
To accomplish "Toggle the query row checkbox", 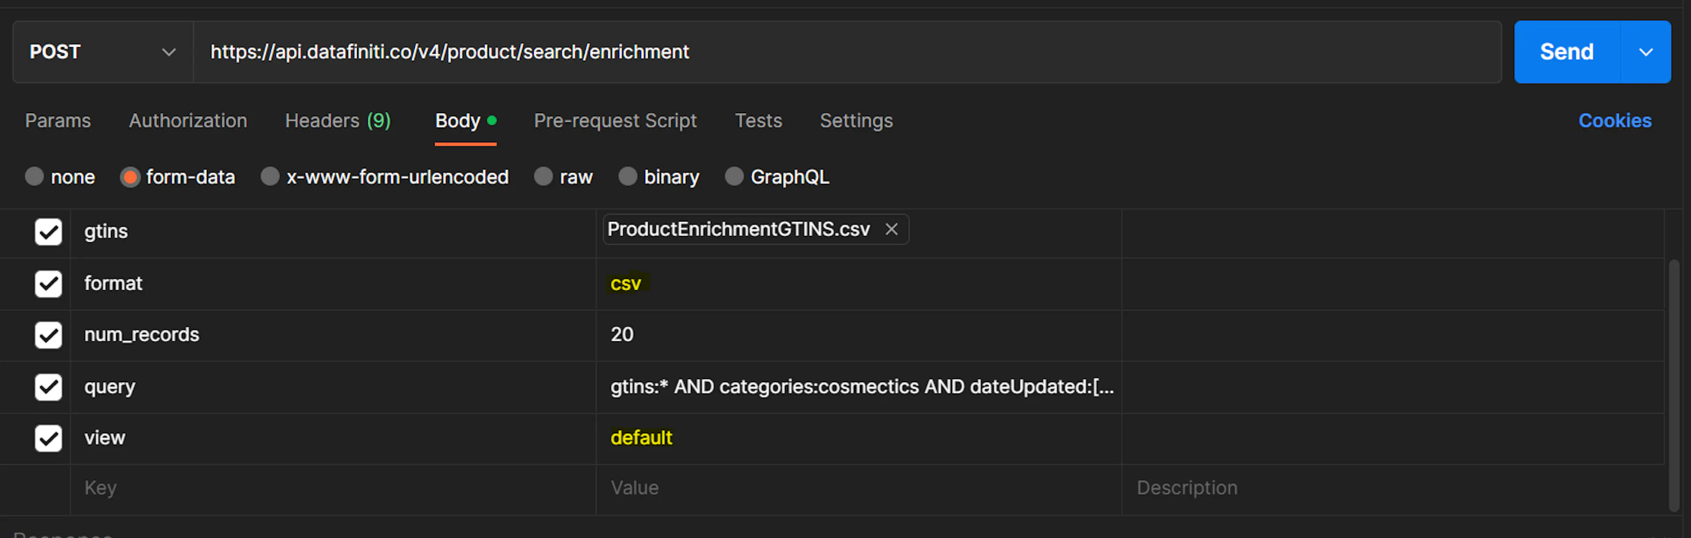I will [48, 387].
